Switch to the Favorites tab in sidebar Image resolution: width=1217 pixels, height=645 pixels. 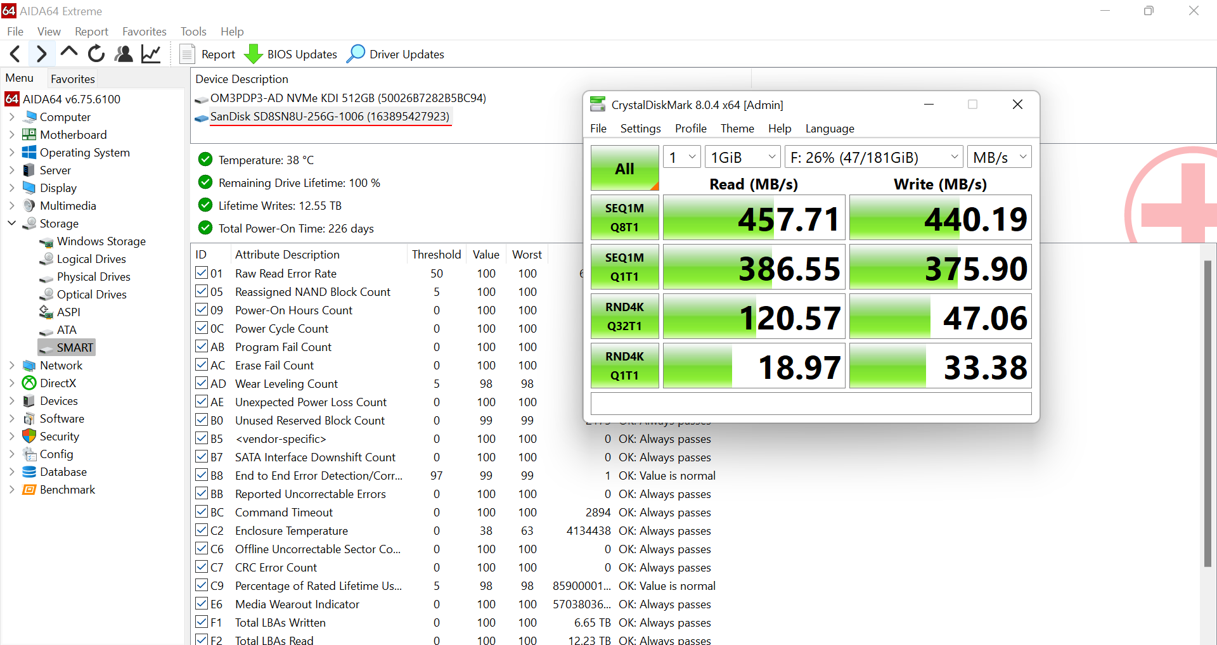pos(73,79)
